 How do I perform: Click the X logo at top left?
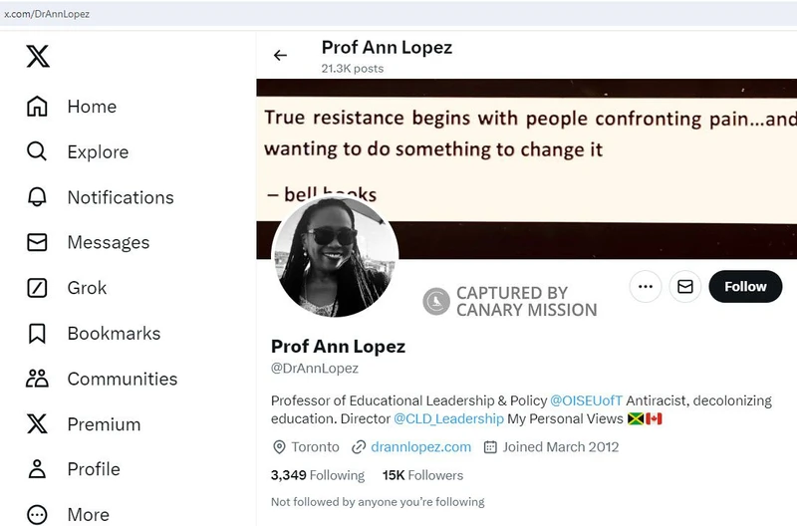[38, 56]
